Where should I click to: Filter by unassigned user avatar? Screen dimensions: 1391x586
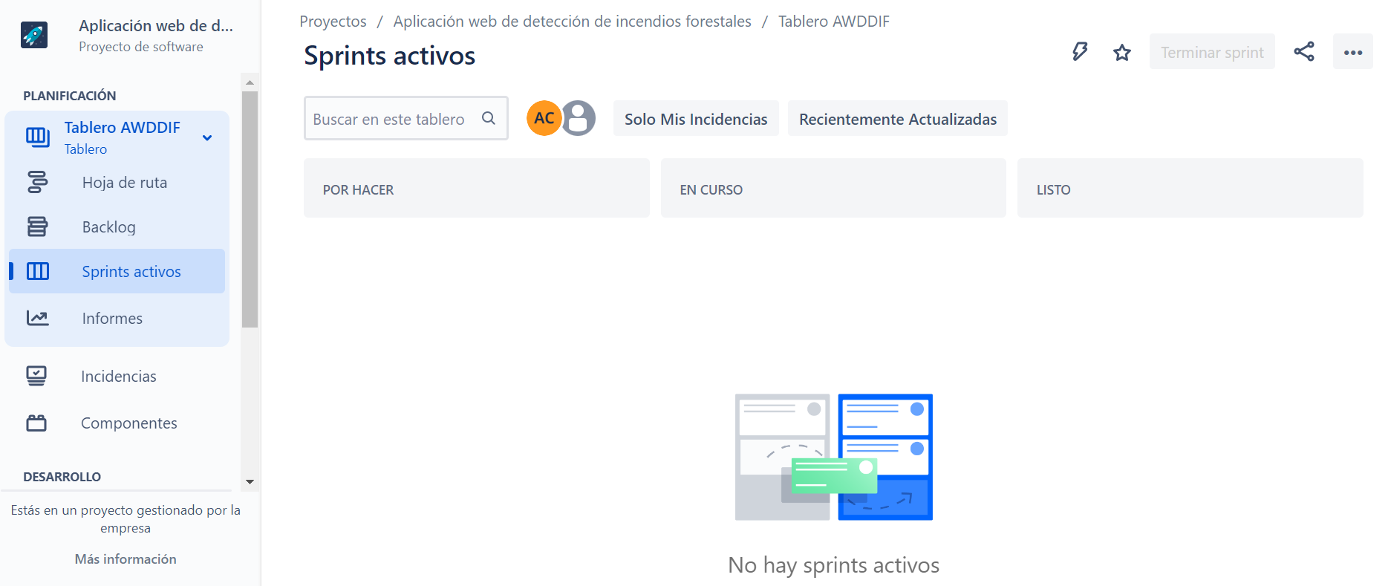(579, 118)
